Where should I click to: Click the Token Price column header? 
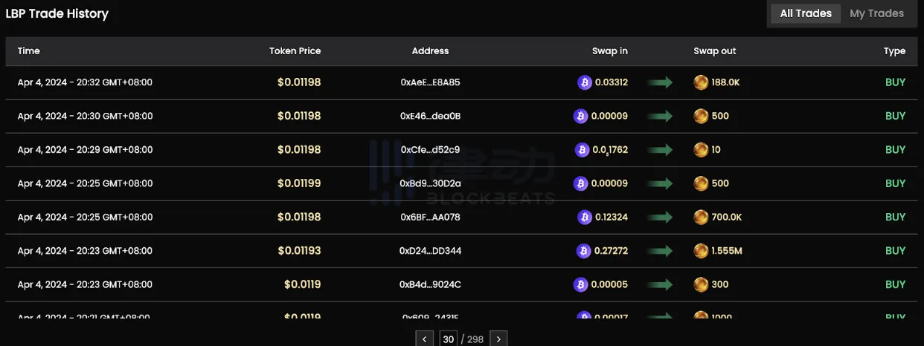point(295,51)
